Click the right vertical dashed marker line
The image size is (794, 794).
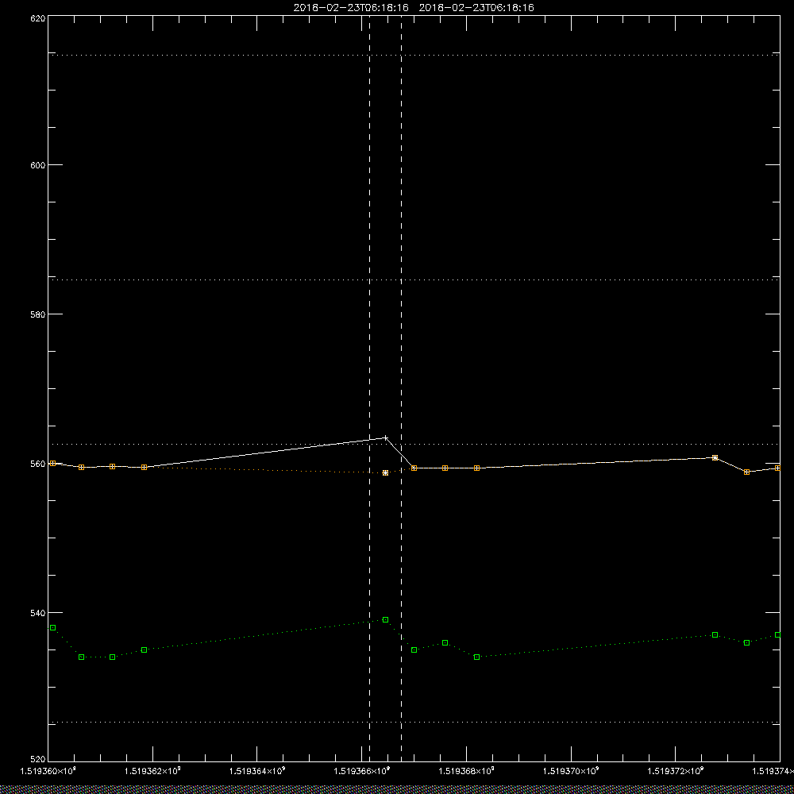(402, 387)
